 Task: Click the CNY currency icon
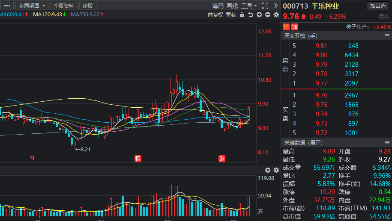point(294,27)
